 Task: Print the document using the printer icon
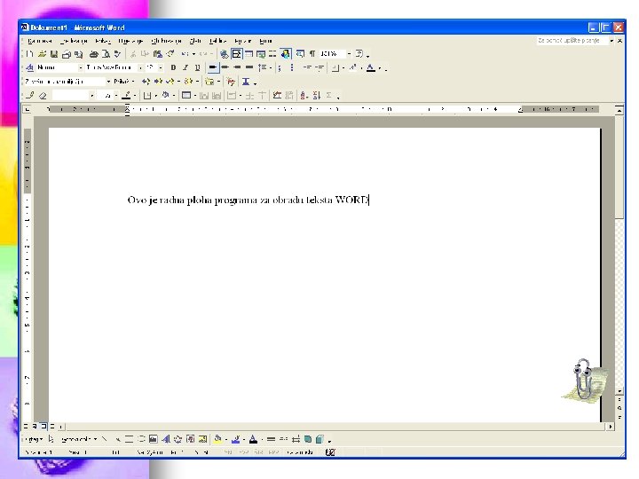(94, 54)
